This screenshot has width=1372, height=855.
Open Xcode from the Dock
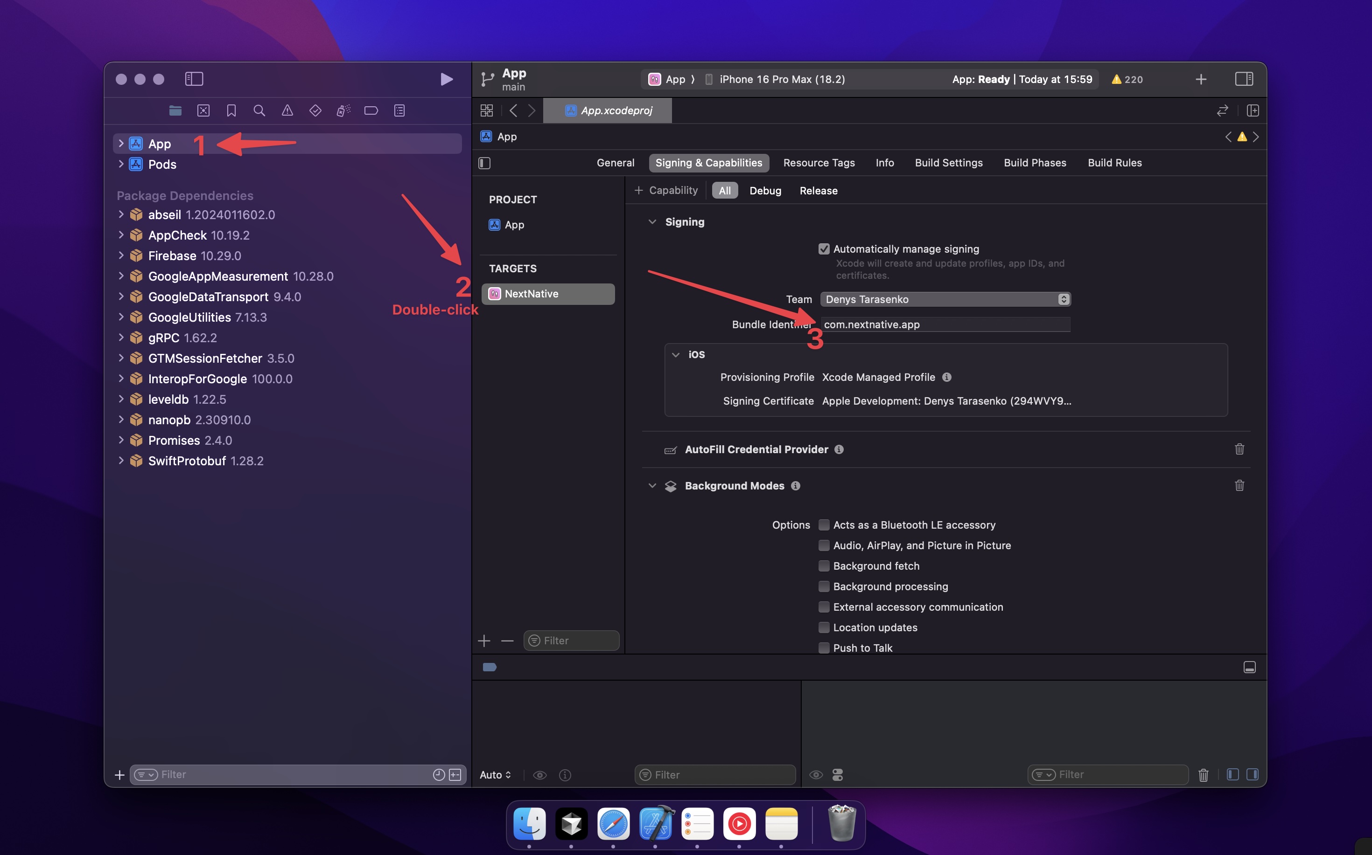(656, 823)
